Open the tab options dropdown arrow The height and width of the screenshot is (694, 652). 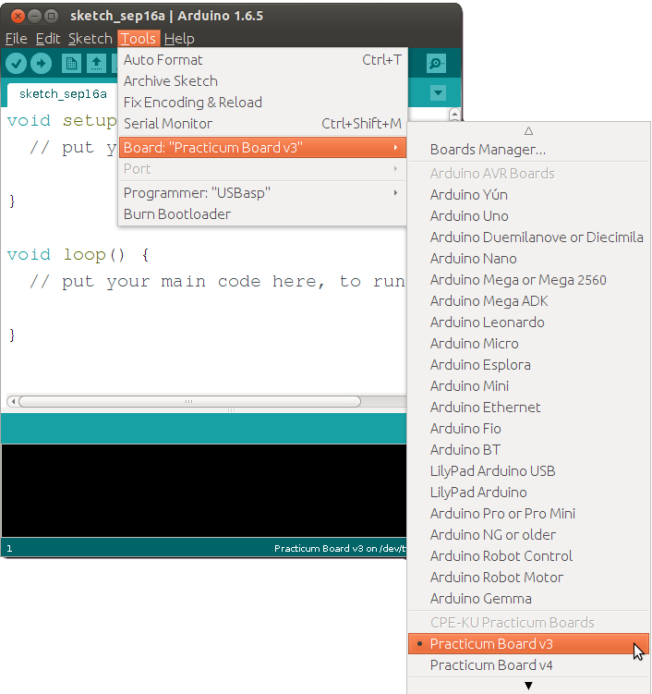pos(438,93)
